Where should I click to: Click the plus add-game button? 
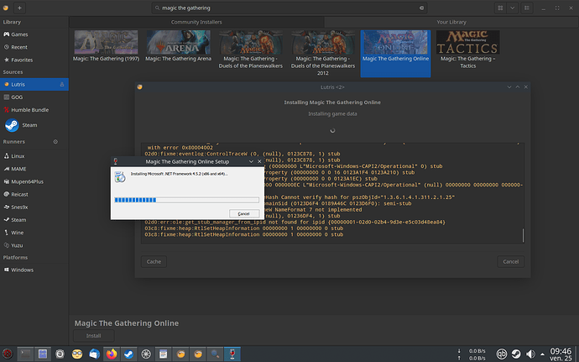[19, 8]
